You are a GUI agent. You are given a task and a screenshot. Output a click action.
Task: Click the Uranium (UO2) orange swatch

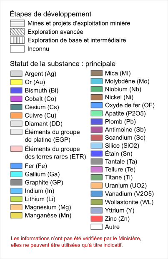97,186
